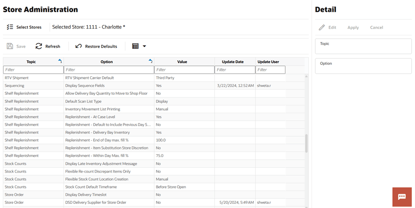Select Replenishment - Delivery Bay Inventory row
The height and width of the screenshot is (208, 415).
click(154, 132)
